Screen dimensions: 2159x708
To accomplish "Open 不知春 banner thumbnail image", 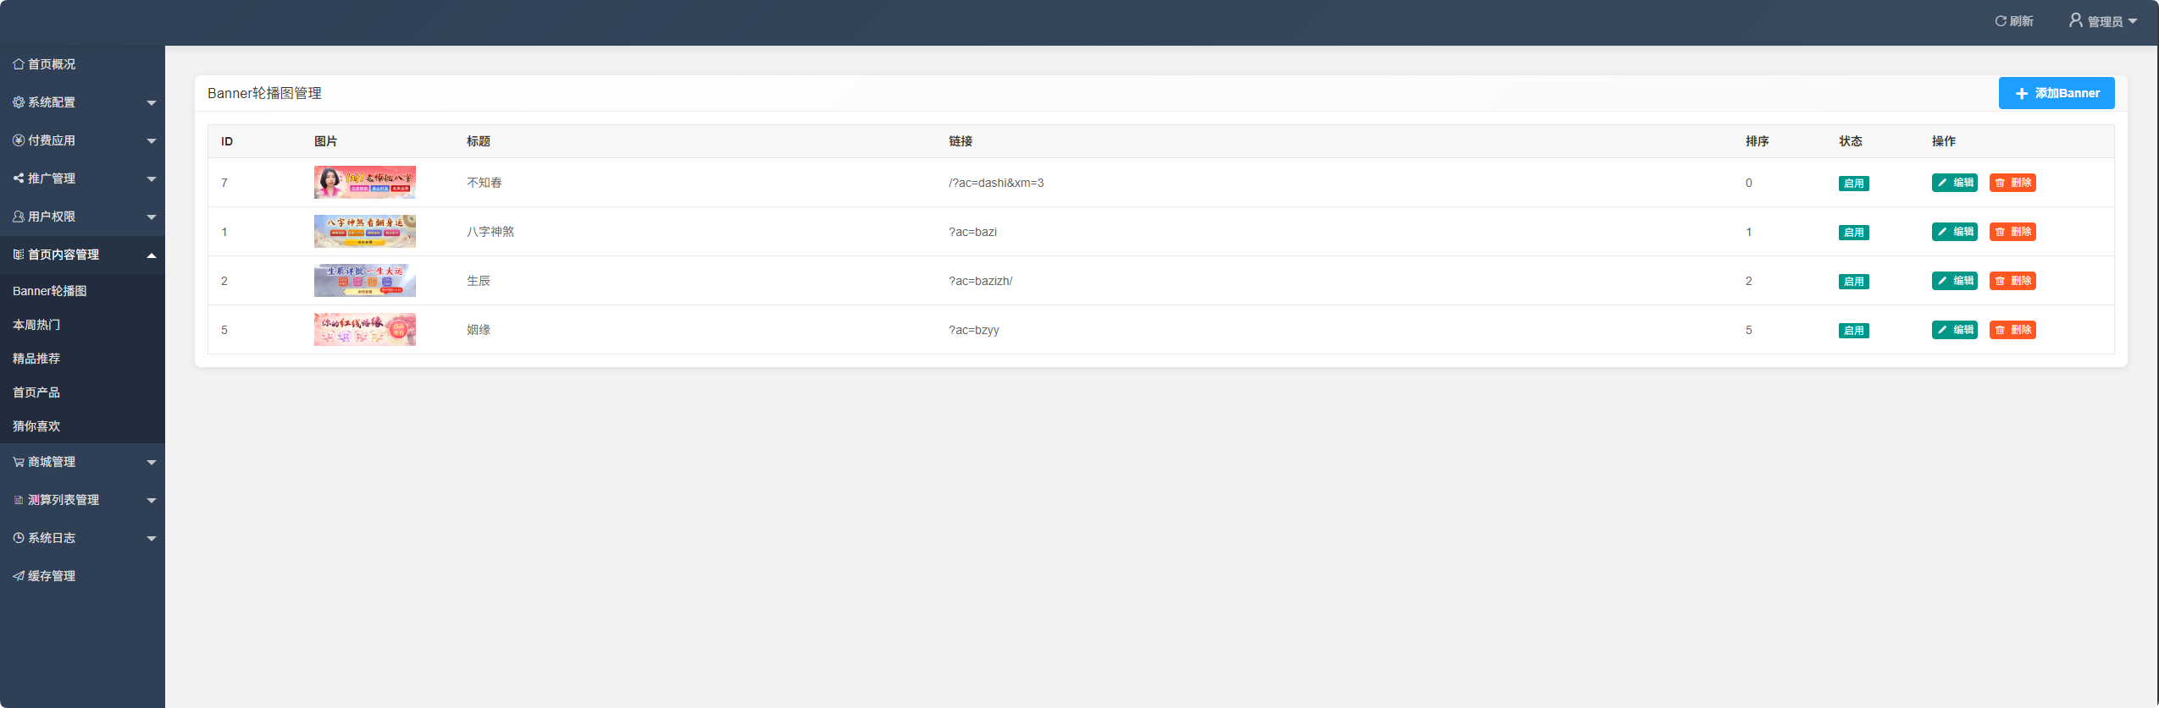I will coord(365,183).
